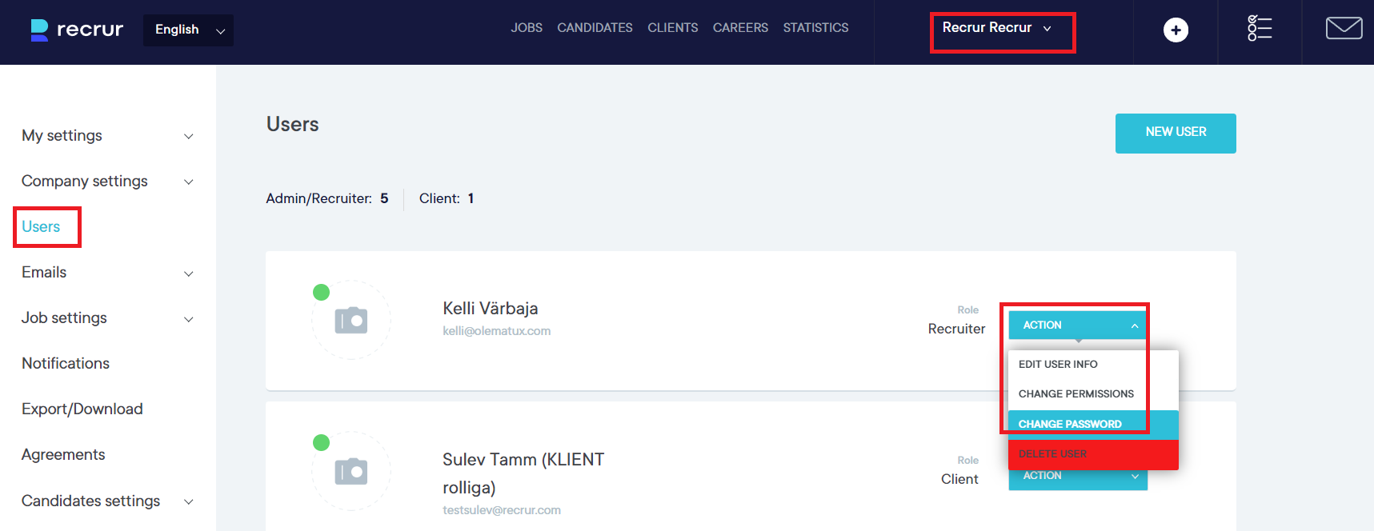Open the English language dropdown
Viewport: 1374px width, 531px height.
pos(189,30)
